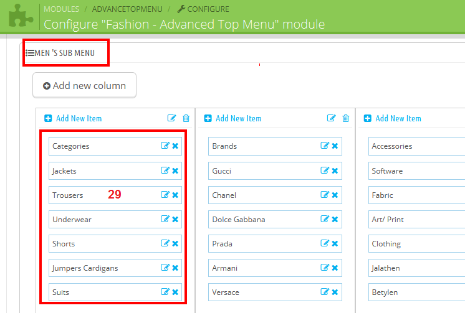The width and height of the screenshot is (465, 313).
Task: Edit the Dolce Gabbana item
Action: point(324,219)
